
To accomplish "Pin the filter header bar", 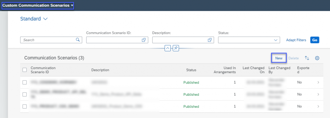I will pos(176,48).
